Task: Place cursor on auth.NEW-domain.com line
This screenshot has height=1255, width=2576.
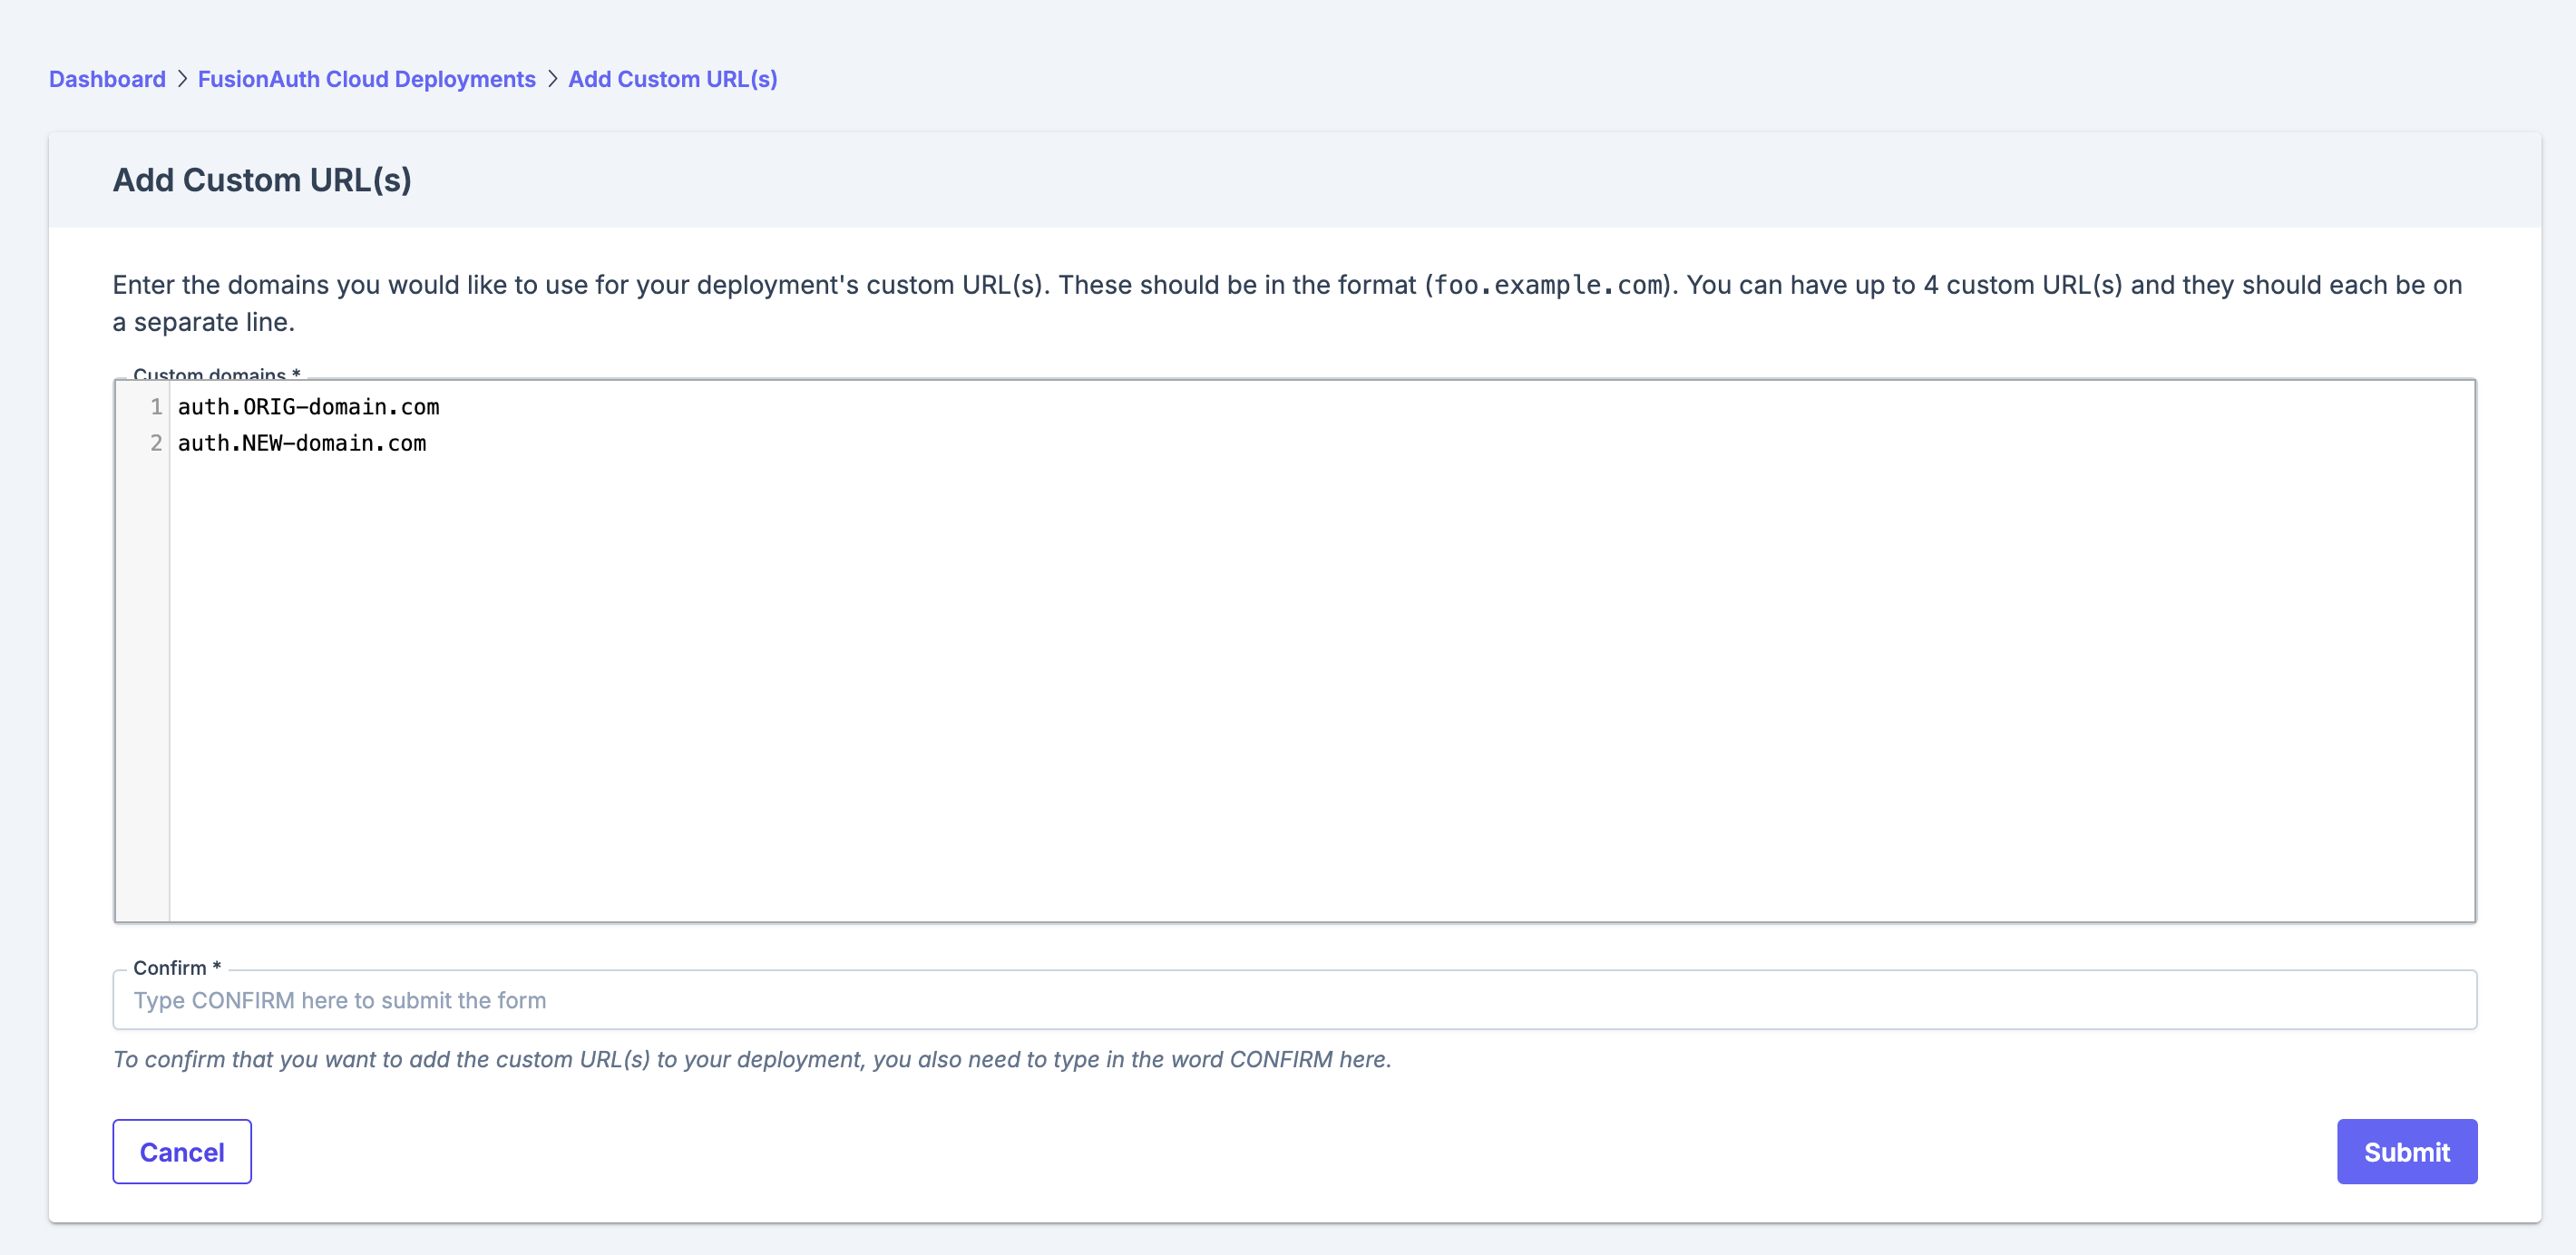Action: point(302,443)
